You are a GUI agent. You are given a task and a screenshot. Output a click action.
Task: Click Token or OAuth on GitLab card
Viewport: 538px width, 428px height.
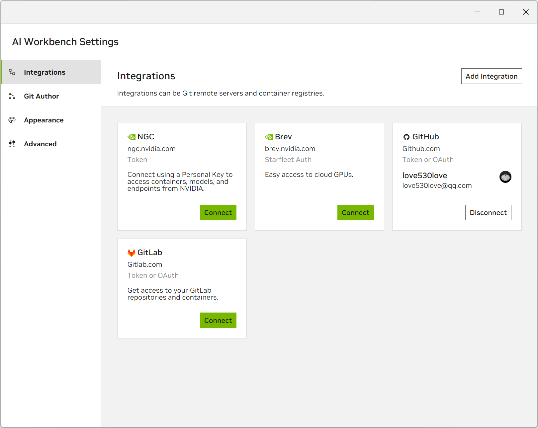153,275
